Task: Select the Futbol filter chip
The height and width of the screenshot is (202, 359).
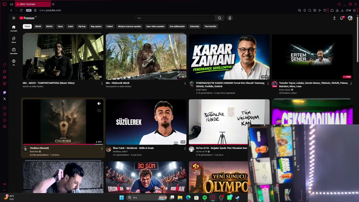Action: [110, 26]
